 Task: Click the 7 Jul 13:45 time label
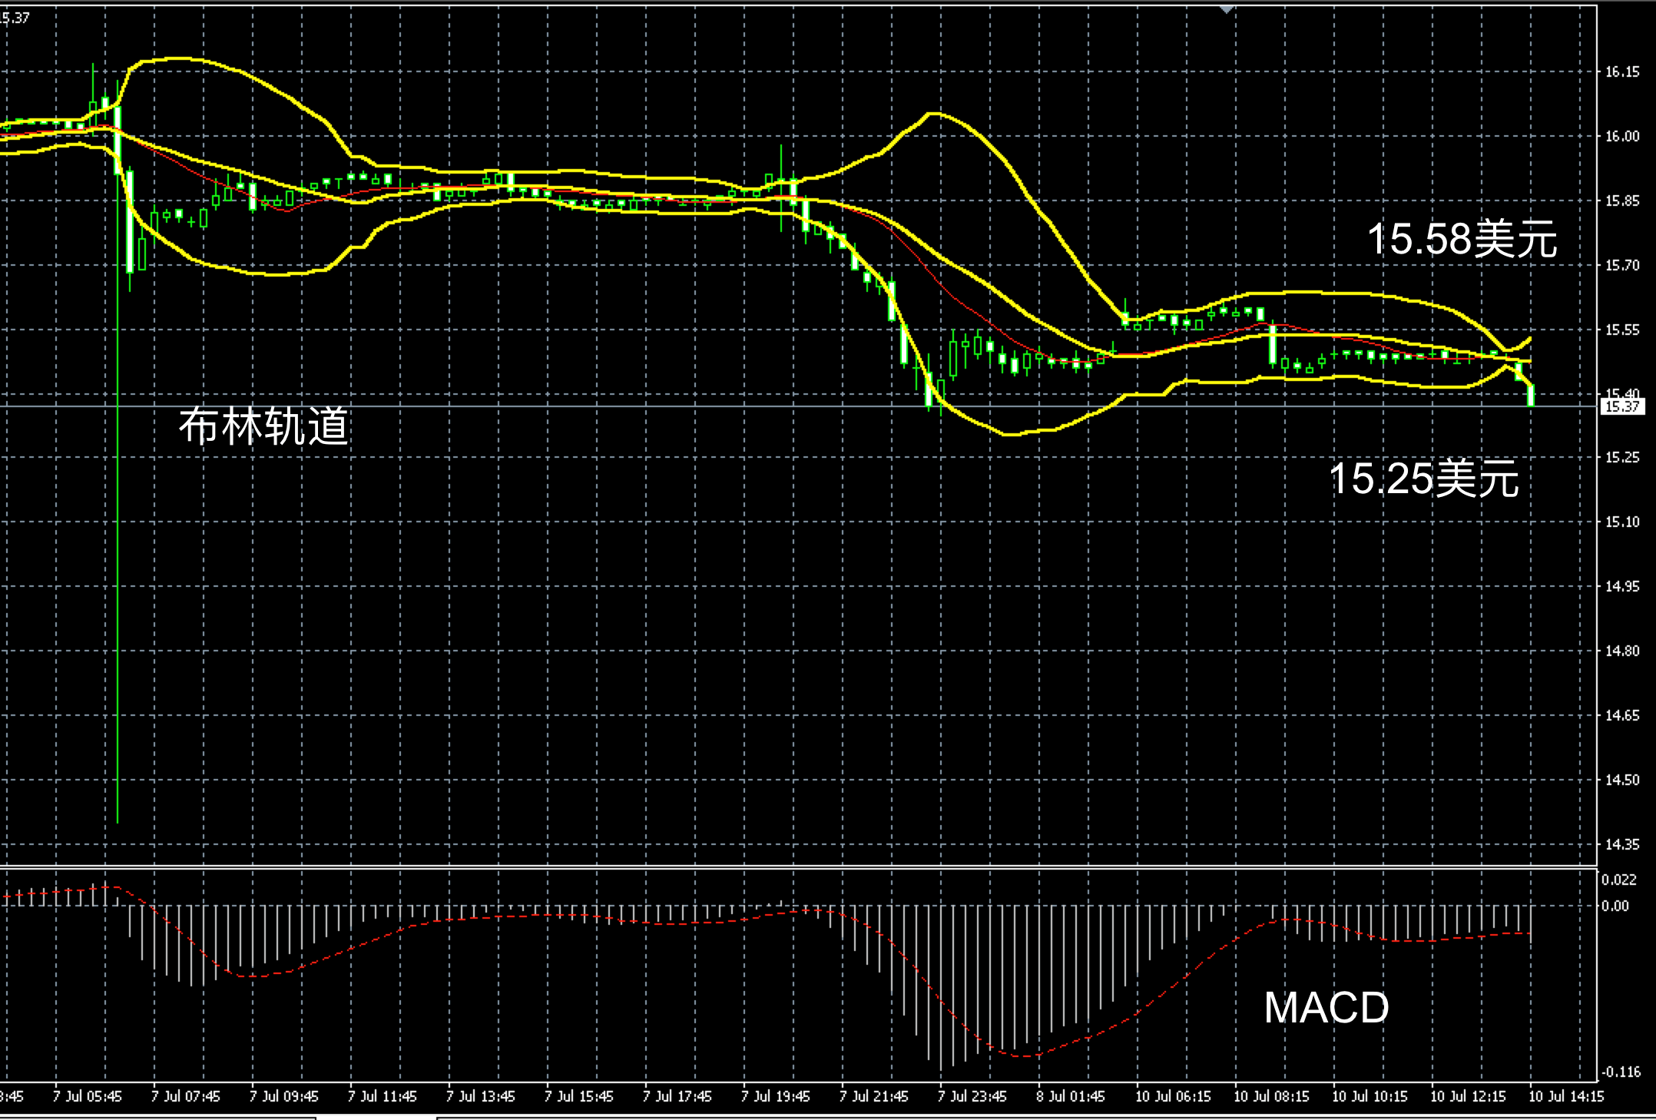click(x=480, y=1096)
